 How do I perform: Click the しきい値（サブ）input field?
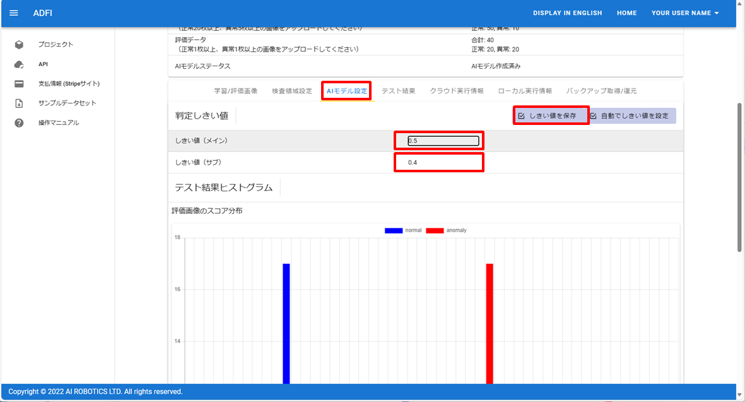click(x=443, y=163)
